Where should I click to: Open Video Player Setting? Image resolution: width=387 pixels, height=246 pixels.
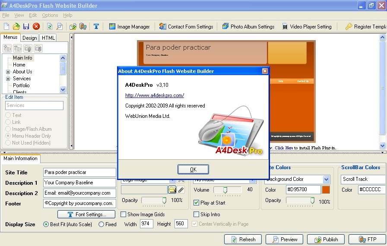[307, 26]
